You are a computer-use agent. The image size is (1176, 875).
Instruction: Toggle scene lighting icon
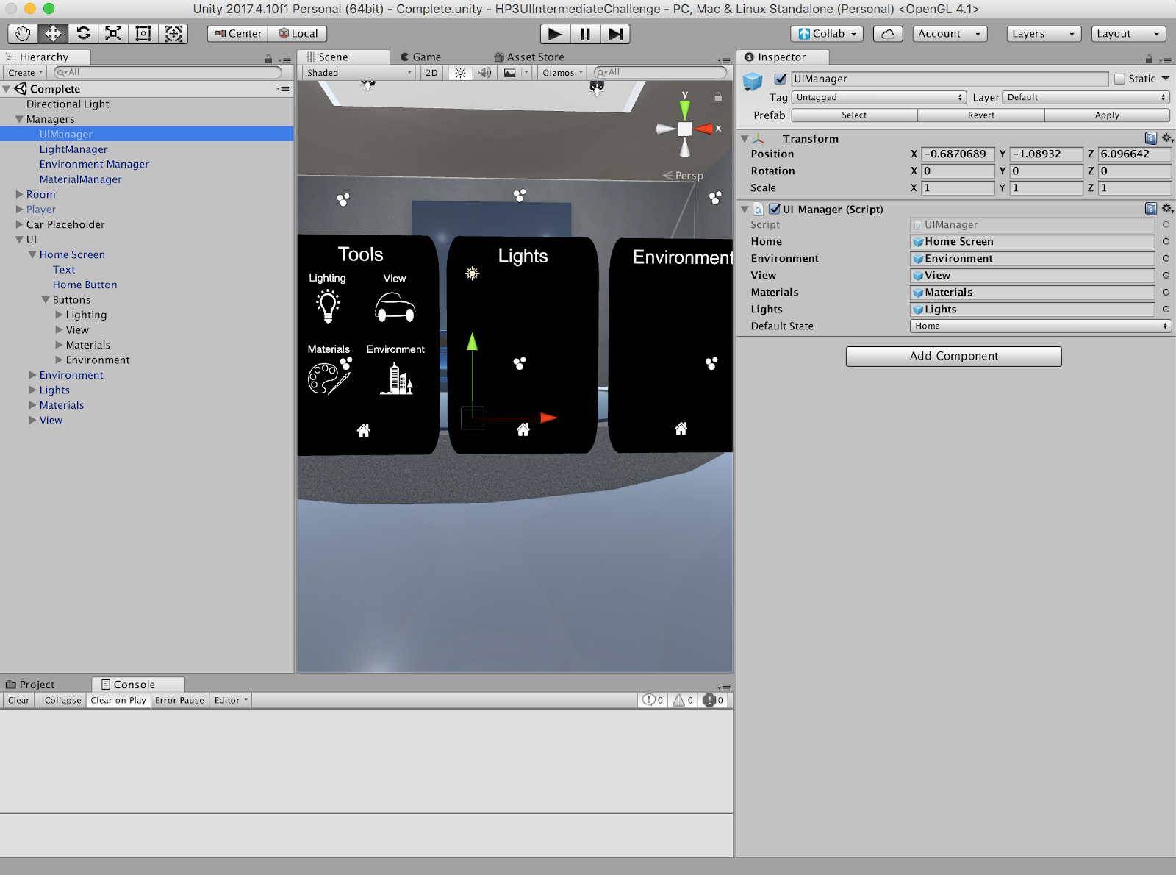pyautogui.click(x=460, y=73)
